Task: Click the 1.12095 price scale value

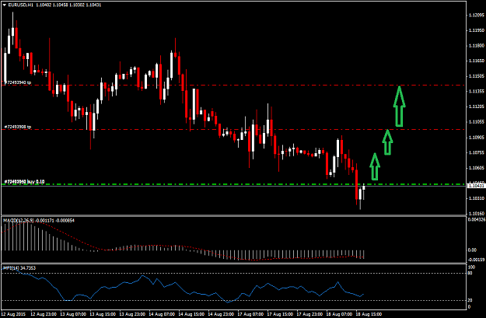Action: 477,16
